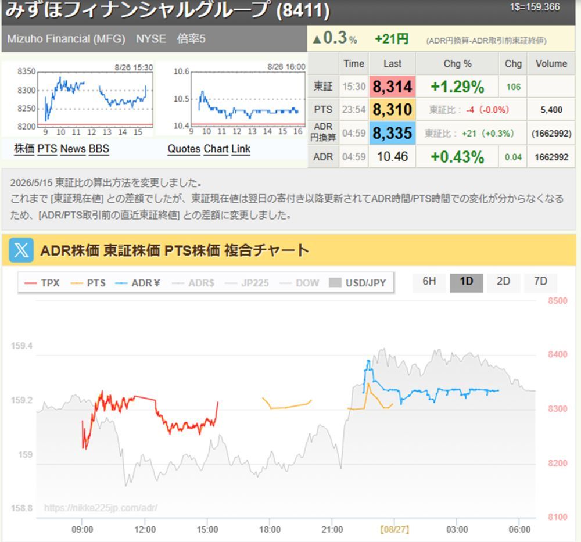The height and width of the screenshot is (542, 581).
Task: Click the ADR change value 0.04
Action: (x=513, y=157)
